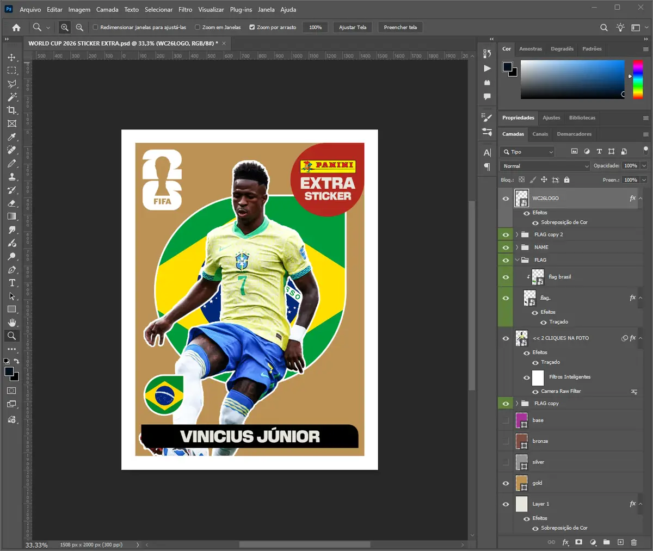The image size is (653, 551).
Task: Select the Hand tool
Action: [12, 323]
